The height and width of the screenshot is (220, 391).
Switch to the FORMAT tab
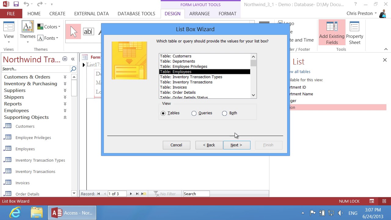228,13
